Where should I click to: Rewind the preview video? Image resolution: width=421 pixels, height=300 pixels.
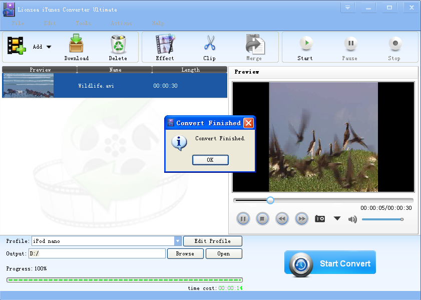click(282, 219)
